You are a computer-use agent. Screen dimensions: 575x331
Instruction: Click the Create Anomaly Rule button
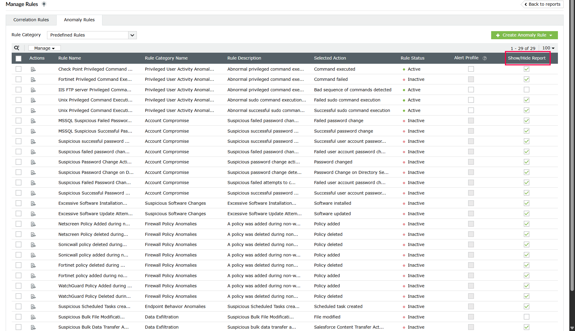point(524,35)
